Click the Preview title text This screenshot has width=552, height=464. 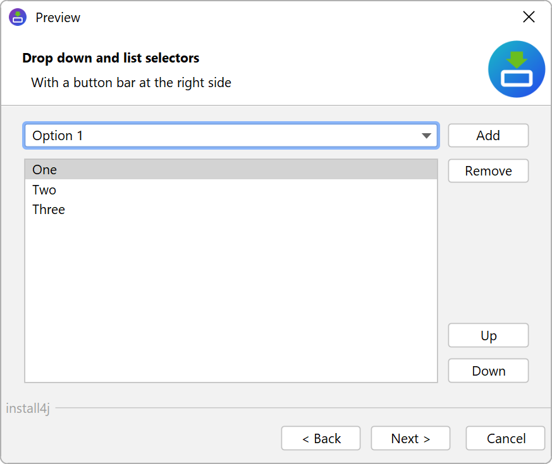(x=58, y=18)
